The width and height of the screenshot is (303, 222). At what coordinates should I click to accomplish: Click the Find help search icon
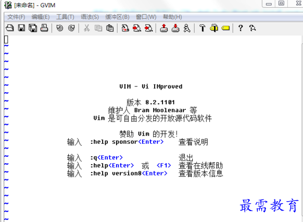pyautogui.click(x=253, y=28)
